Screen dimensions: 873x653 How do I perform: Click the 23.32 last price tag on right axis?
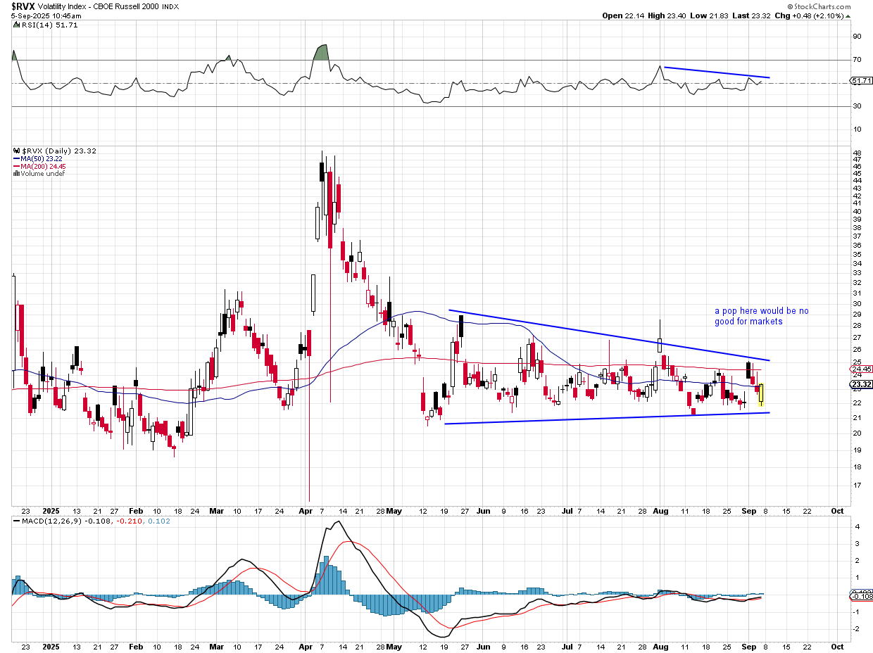tap(861, 384)
